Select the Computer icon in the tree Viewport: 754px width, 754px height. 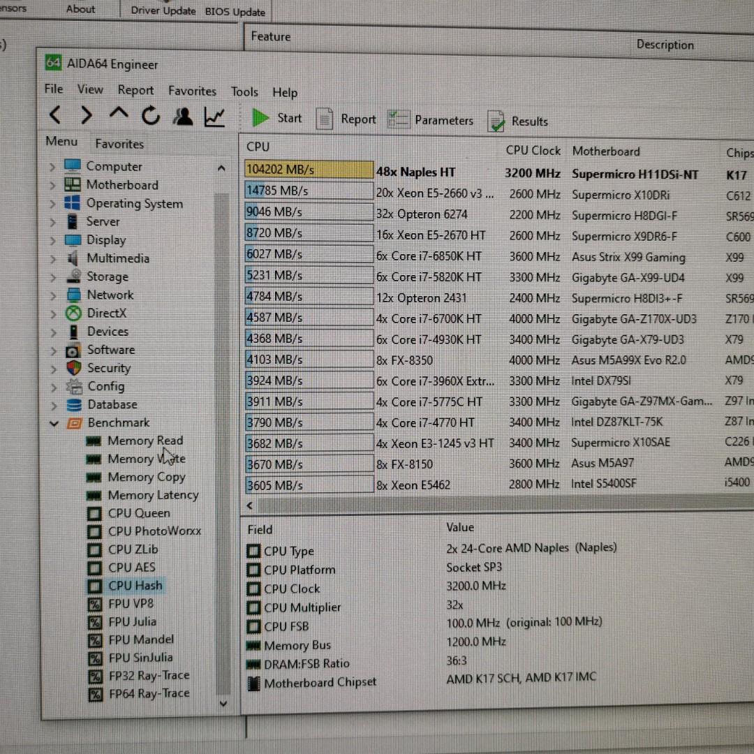(x=72, y=166)
